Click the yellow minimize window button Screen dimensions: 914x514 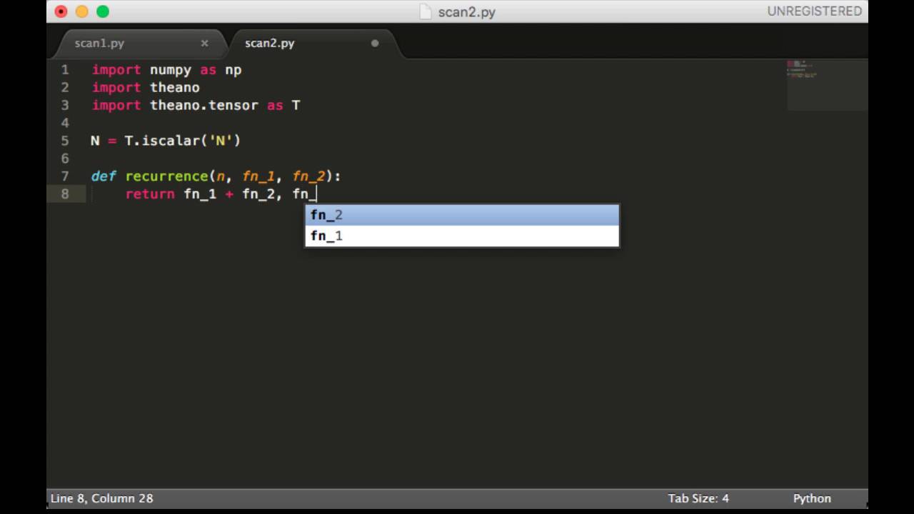tap(82, 11)
